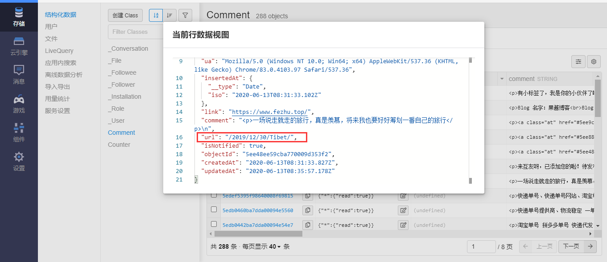Open the 存储 storage section icon
Image resolution: width=607 pixels, height=262 pixels.
click(19, 16)
